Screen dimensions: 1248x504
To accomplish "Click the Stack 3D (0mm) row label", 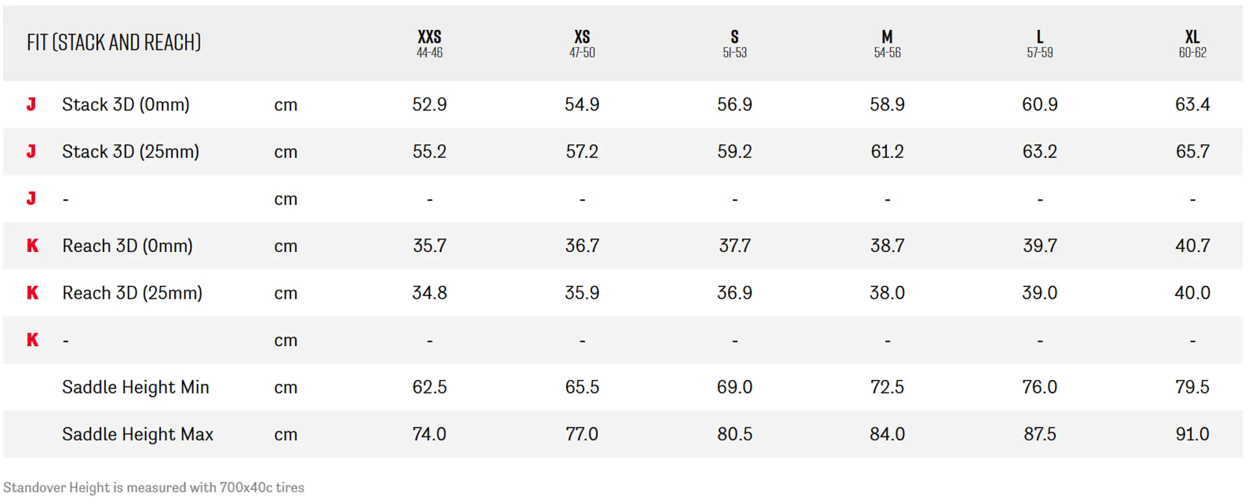I will [x=126, y=105].
